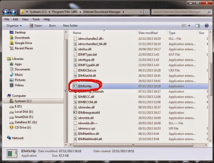
Task: Open the address bar history dropdown
Action: (141, 12)
